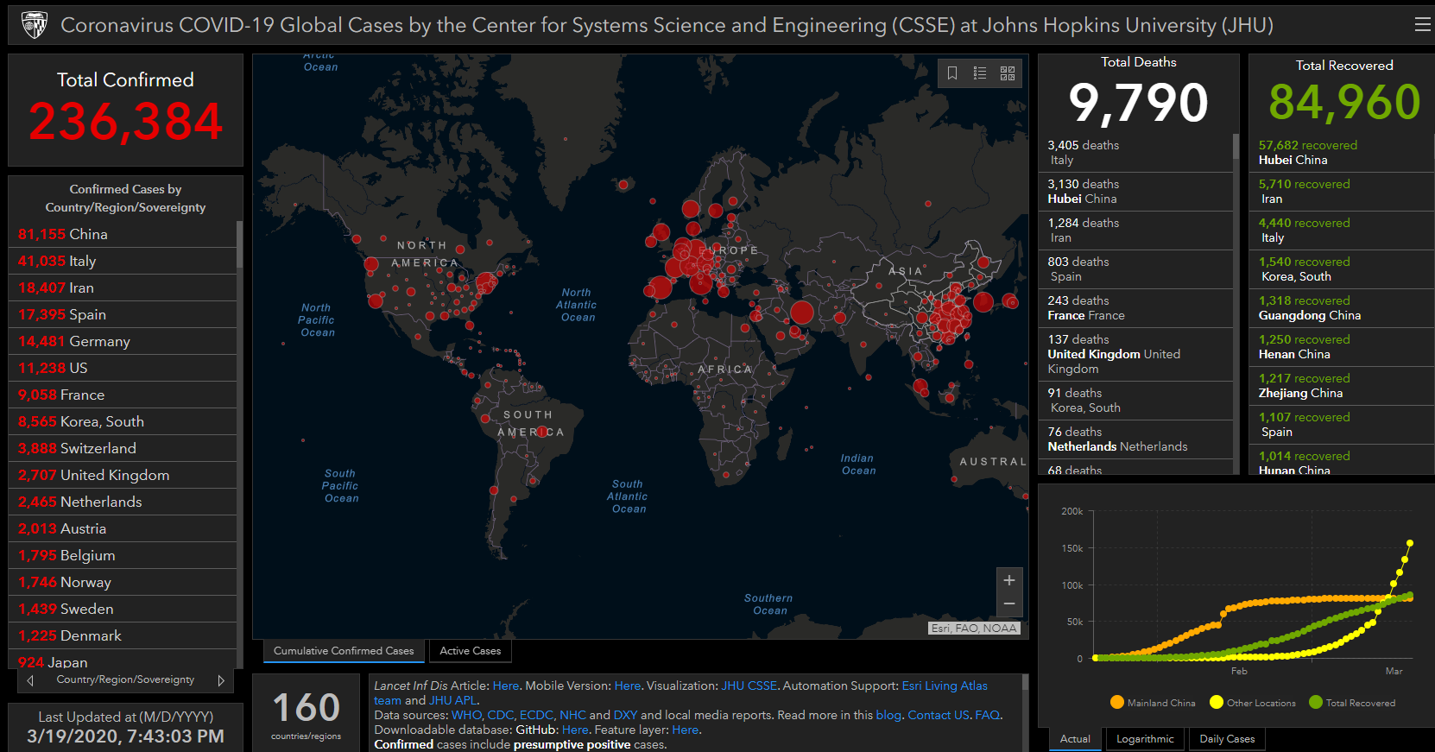
Task: Toggle Total Recovered green legend marker
Action: pyautogui.click(x=1316, y=702)
